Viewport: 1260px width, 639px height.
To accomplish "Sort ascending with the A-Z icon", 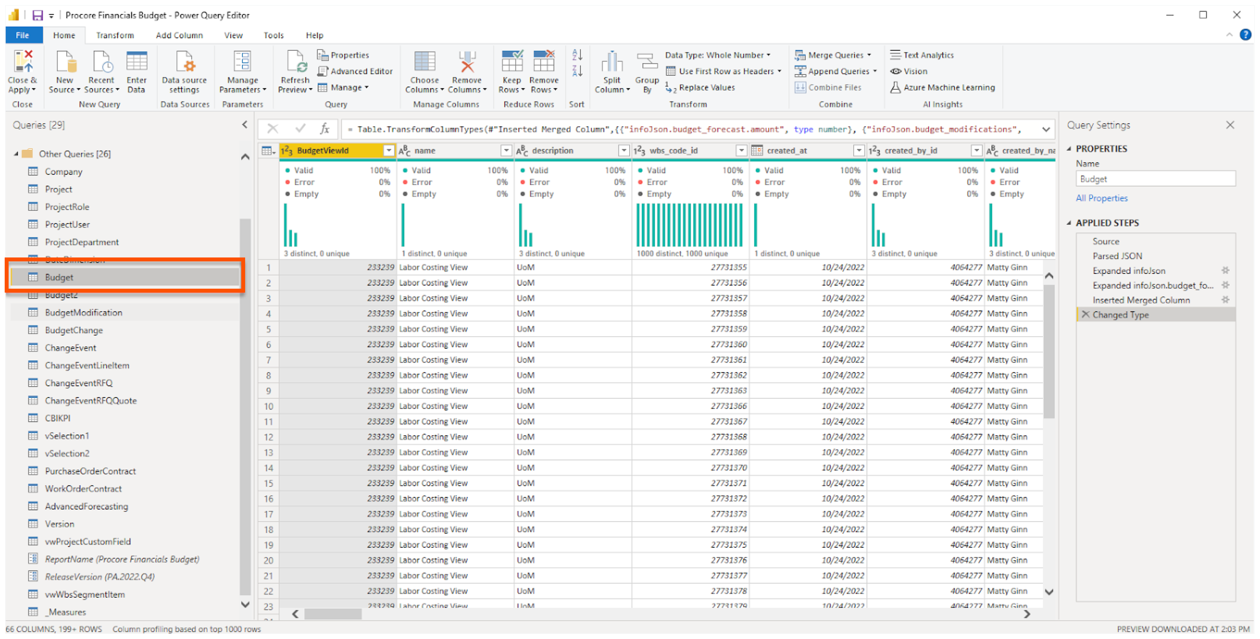I will coord(577,55).
